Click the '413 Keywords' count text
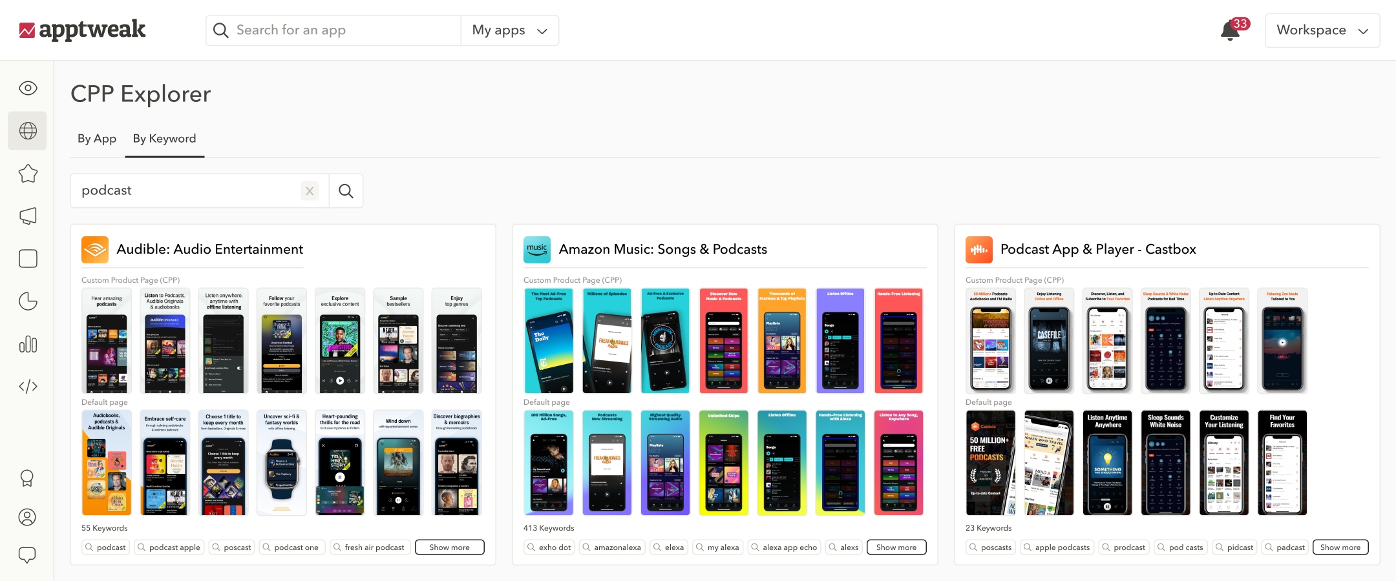 click(x=549, y=528)
